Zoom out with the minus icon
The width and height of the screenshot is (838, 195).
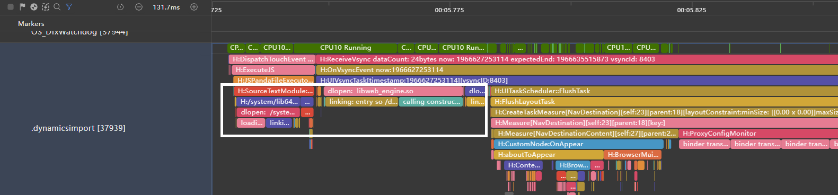[139, 7]
